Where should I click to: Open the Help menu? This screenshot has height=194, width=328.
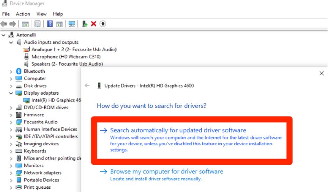58,14
